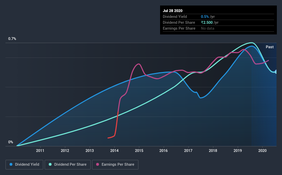Screen dimensions: 282x175
Task: Click the ₹2.500 Dividend Per Share value
Action: 207,22
